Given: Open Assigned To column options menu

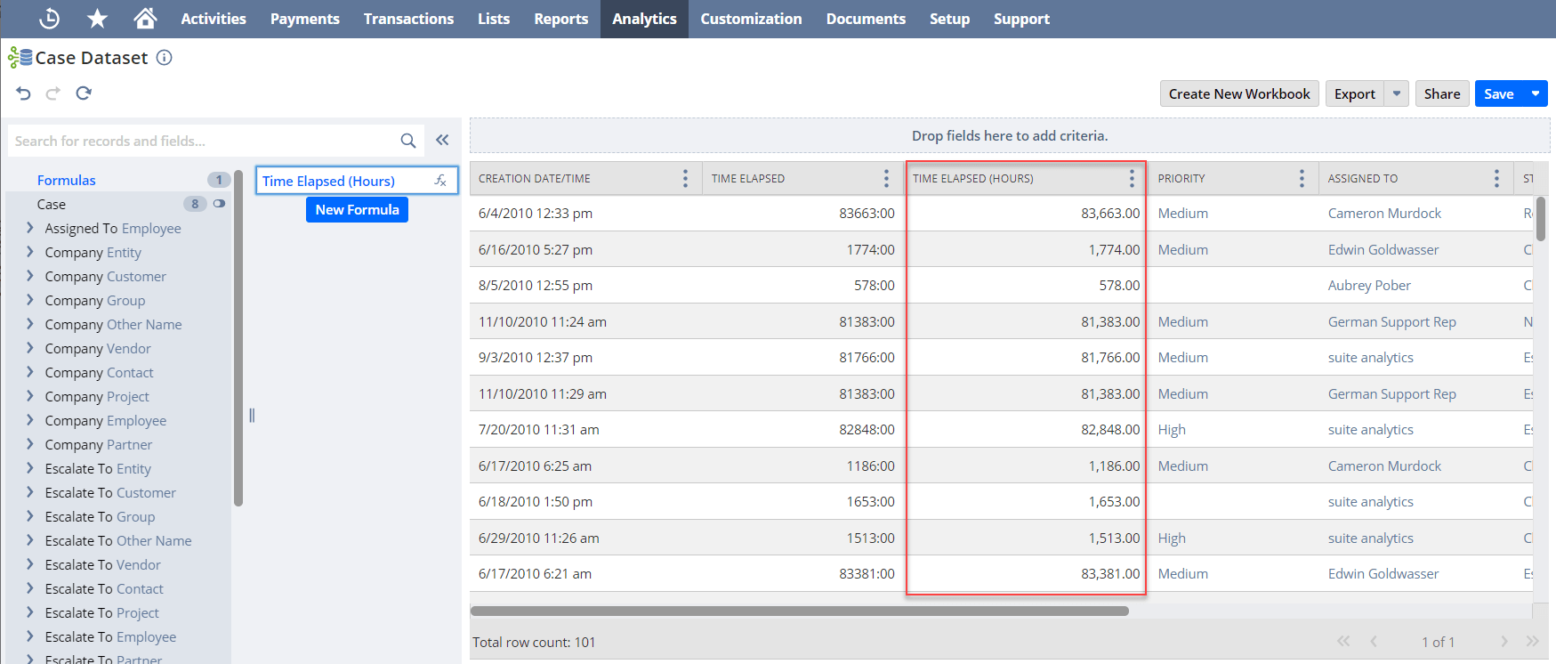Looking at the screenshot, I should pyautogui.click(x=1496, y=179).
